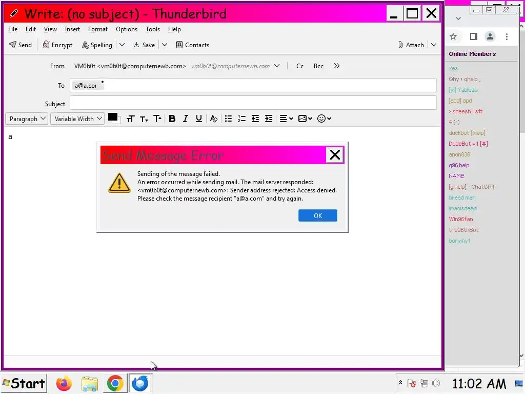Apply numbered list
The width and height of the screenshot is (525, 394).
pos(242,119)
